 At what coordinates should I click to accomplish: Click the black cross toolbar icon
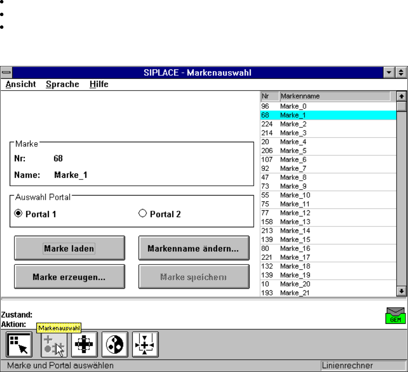(84, 344)
